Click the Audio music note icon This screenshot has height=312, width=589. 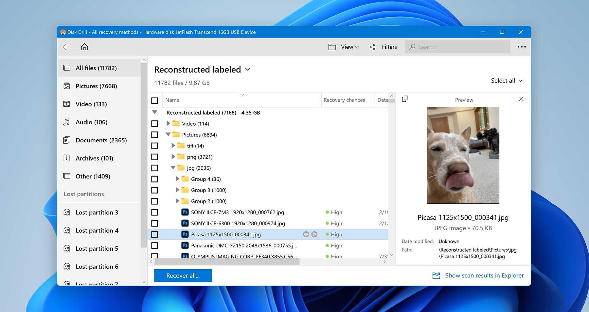coord(66,122)
